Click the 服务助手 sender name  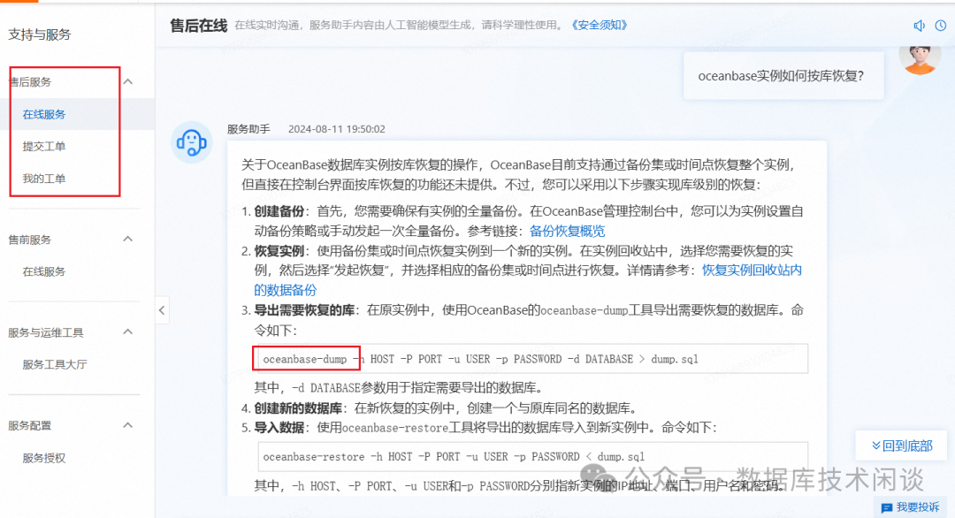(248, 129)
